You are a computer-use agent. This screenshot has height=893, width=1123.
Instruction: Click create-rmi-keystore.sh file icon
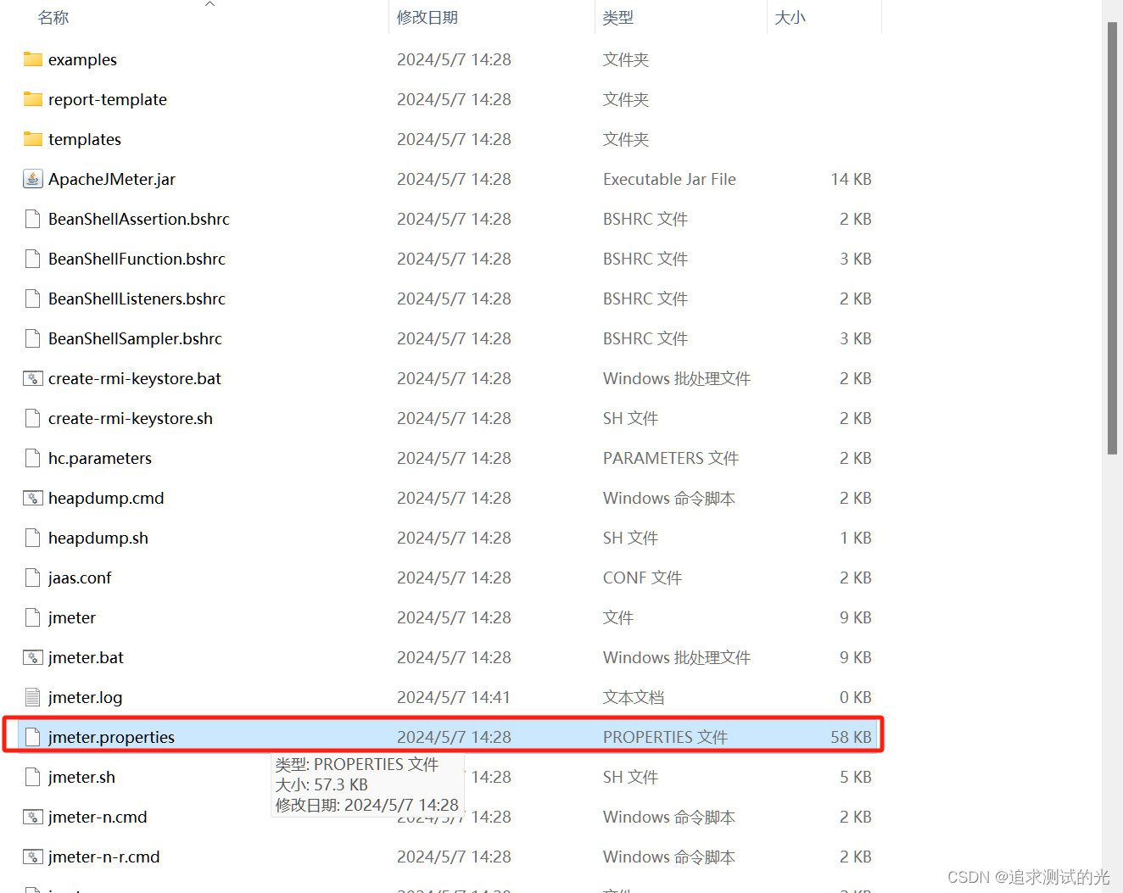tap(32, 418)
